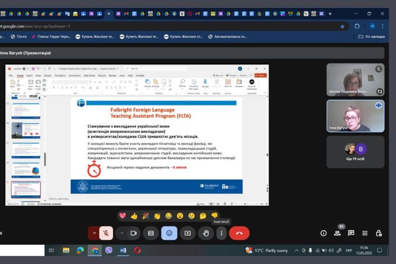Turn on closed captions
Viewport: 396px width, 264px height.
point(151,233)
